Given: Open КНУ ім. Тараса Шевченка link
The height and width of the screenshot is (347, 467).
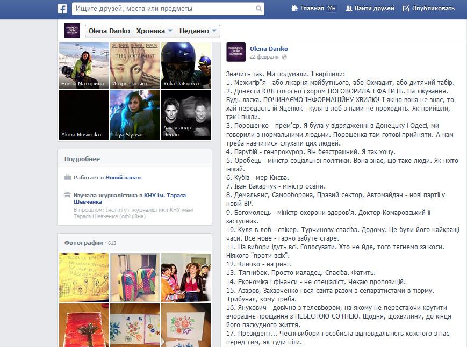Looking at the screenshot, I should pyautogui.click(x=164, y=196).
